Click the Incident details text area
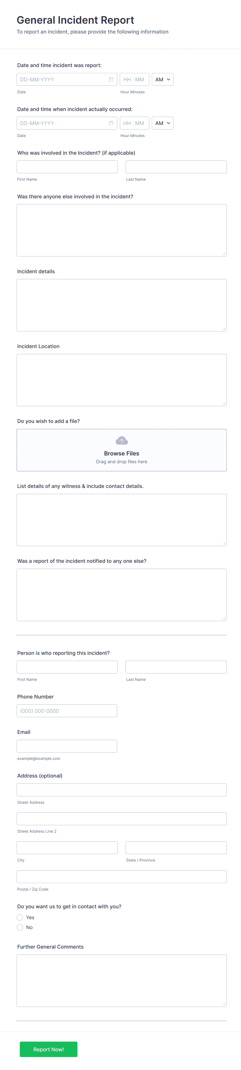The height and width of the screenshot is (1070, 241). click(x=121, y=304)
